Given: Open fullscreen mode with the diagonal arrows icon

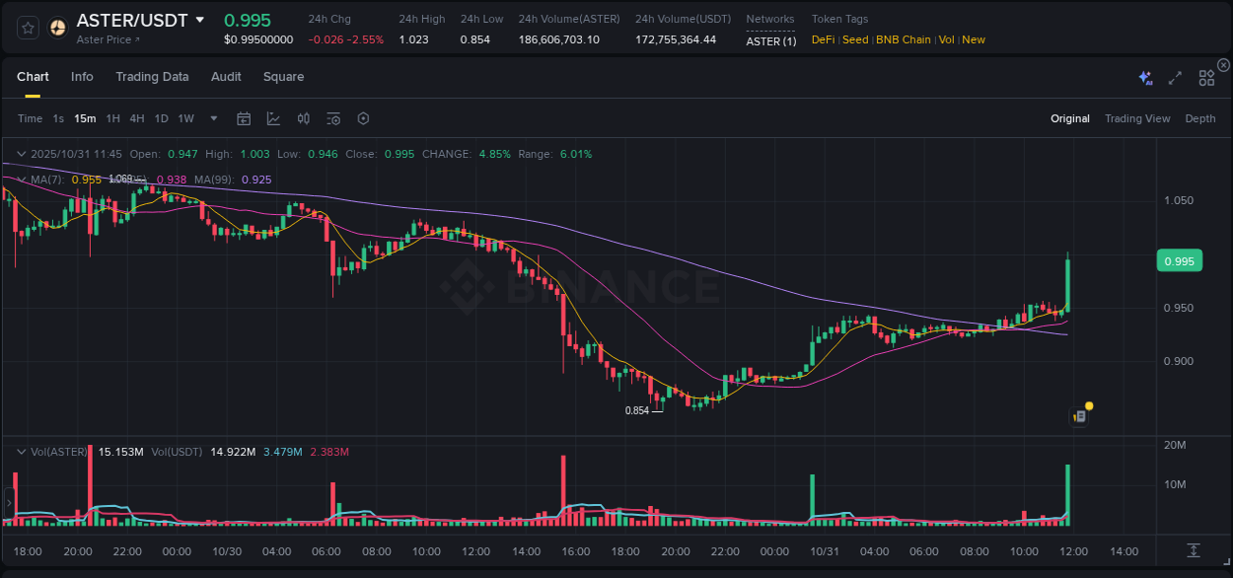Looking at the screenshot, I should click(x=1174, y=77).
